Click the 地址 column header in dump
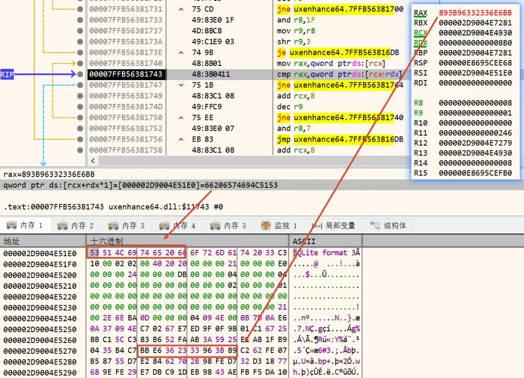The image size is (524, 378). pyautogui.click(x=43, y=241)
